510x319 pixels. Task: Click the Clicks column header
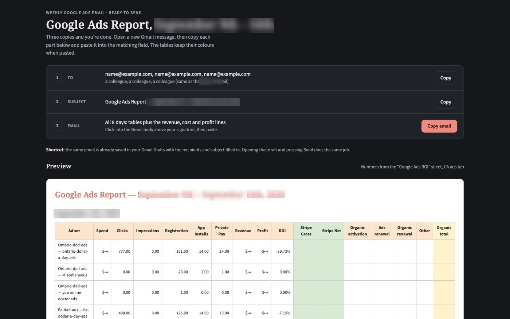click(122, 231)
